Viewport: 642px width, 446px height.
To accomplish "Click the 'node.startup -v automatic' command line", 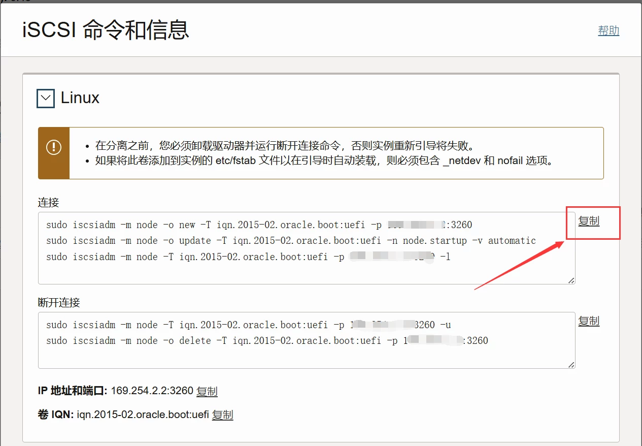I will pos(291,241).
